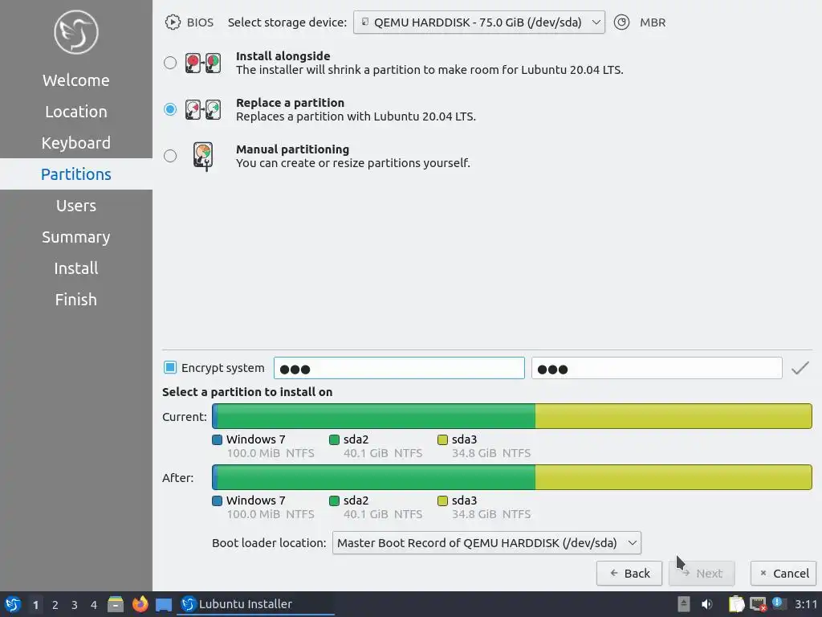Open the clipboard manager tray icon

pyautogui.click(x=736, y=604)
